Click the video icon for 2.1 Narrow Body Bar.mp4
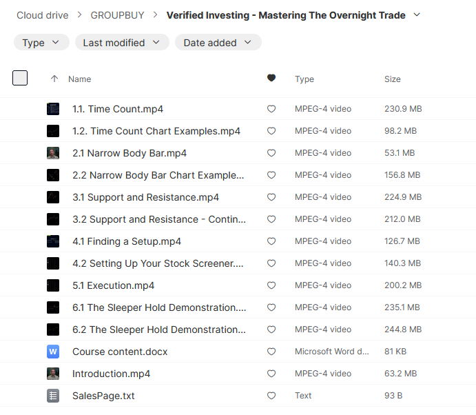476x415 pixels. point(53,153)
